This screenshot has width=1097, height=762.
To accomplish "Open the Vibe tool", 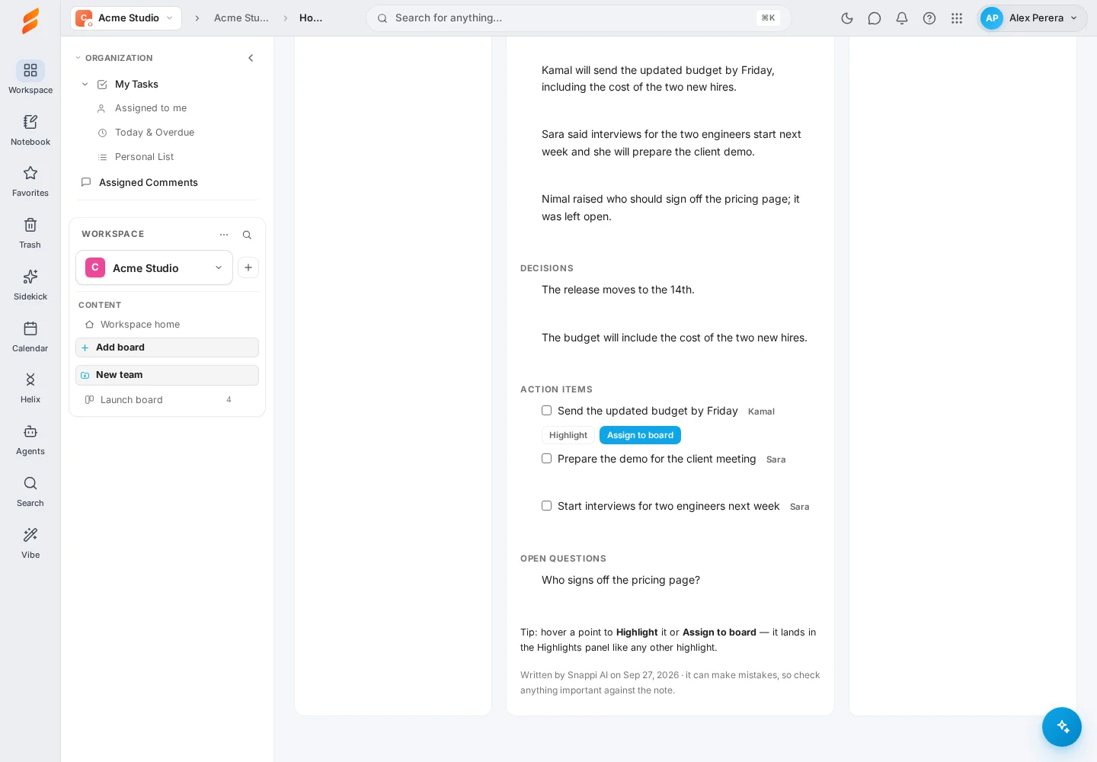I will click(30, 543).
